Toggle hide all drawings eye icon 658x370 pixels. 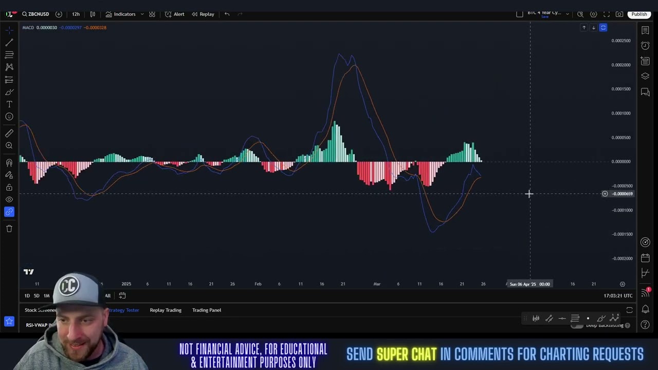click(x=9, y=199)
